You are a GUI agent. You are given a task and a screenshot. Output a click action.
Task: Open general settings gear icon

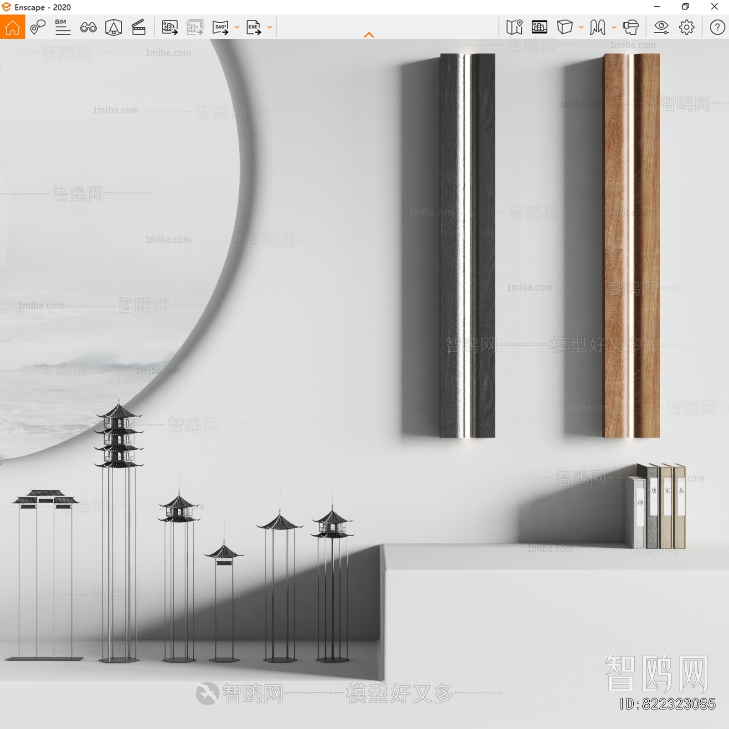point(687,27)
